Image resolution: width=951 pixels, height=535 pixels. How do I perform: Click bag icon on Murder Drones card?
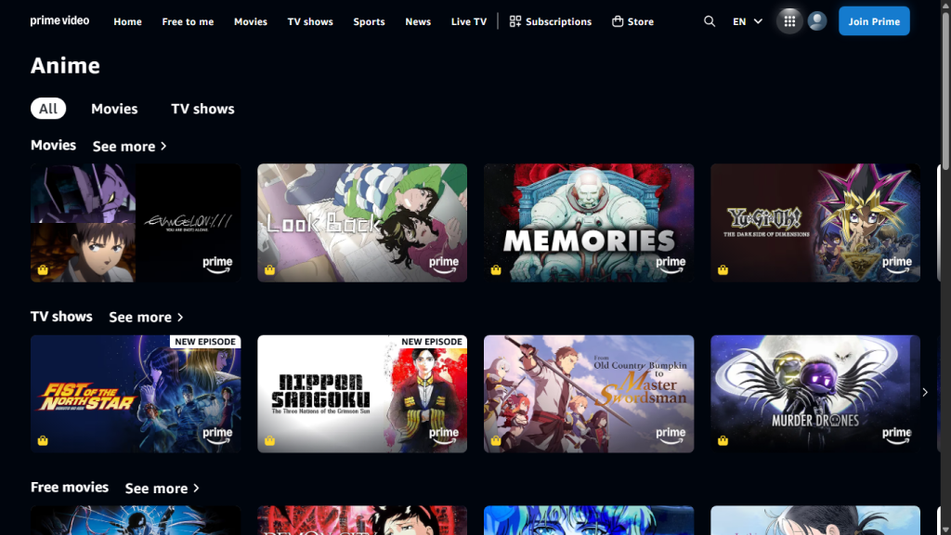723,441
